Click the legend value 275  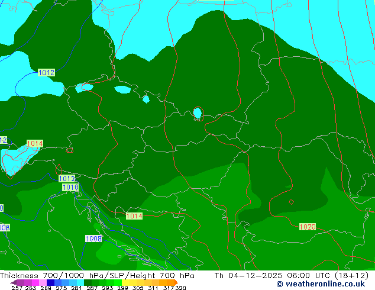click(x=62, y=288)
